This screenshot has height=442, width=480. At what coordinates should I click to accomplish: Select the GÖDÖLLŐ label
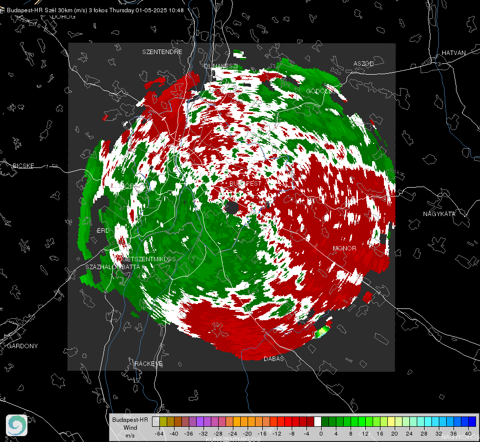(x=322, y=91)
